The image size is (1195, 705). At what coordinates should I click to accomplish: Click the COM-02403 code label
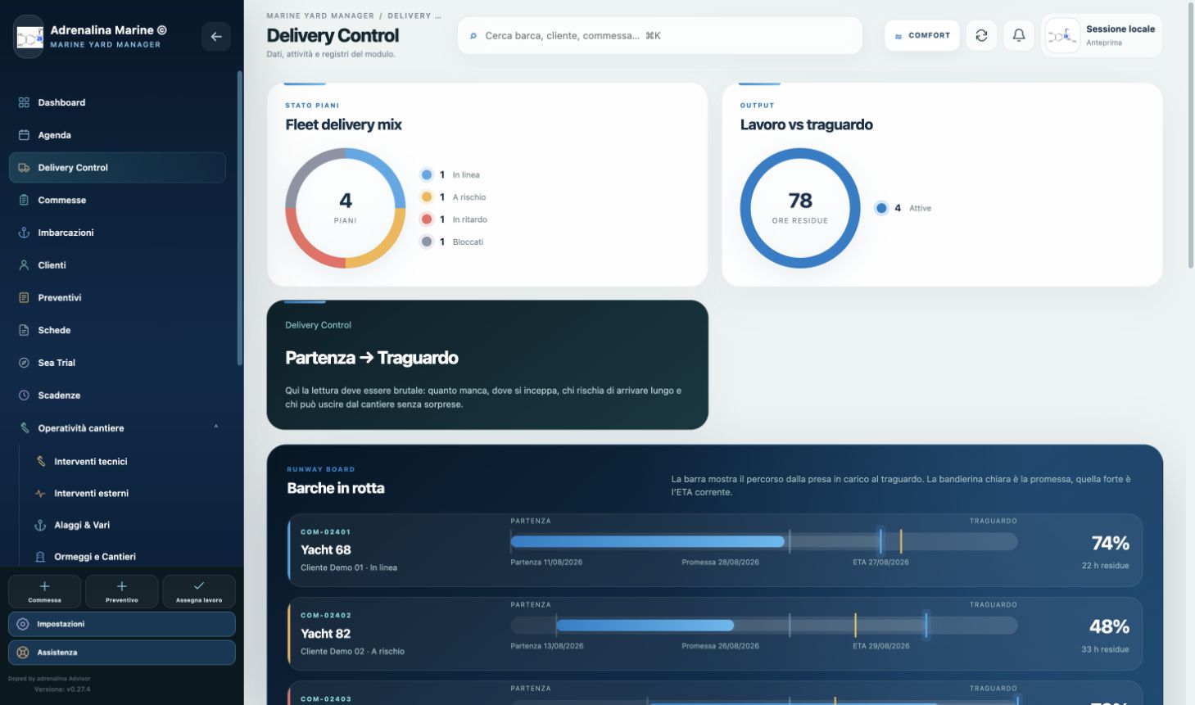click(x=326, y=699)
